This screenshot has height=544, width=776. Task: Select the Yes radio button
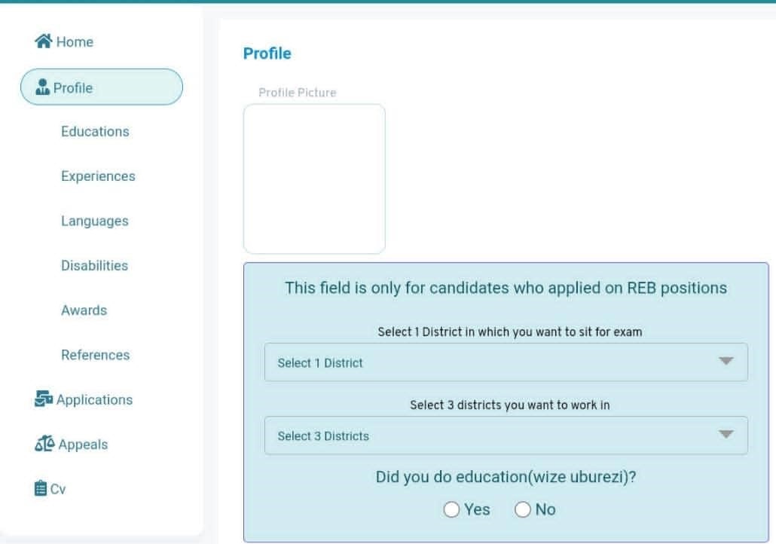(451, 510)
